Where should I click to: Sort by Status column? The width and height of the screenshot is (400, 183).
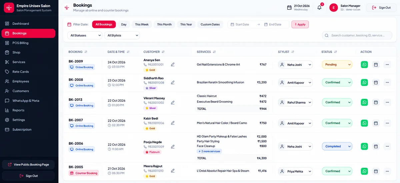[x=336, y=52]
